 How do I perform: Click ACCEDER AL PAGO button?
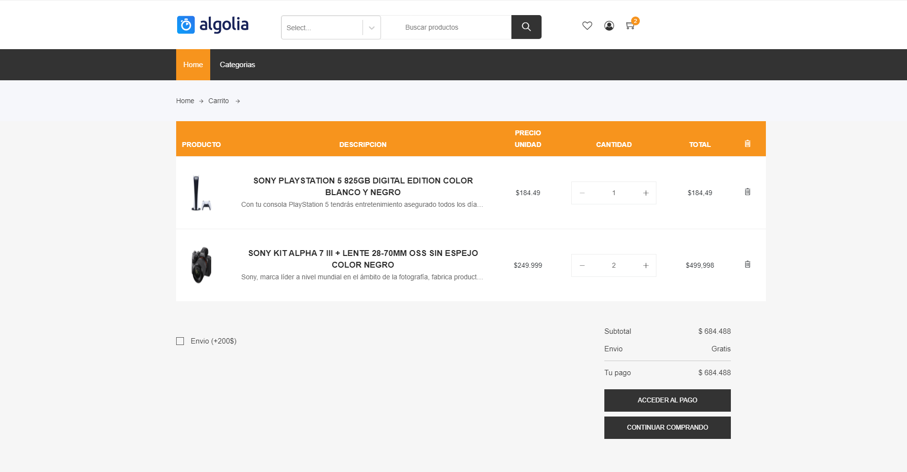(668, 400)
